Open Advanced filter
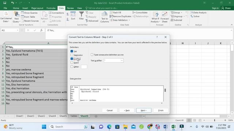The height and width of the screenshot is (131, 234). tap(92, 21)
